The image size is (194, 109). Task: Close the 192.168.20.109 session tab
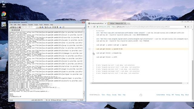pos(22,30)
